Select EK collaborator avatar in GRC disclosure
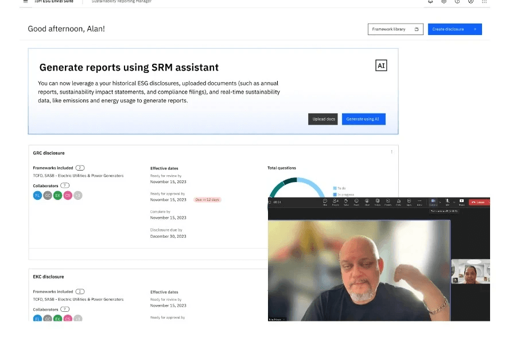 (x=57, y=195)
